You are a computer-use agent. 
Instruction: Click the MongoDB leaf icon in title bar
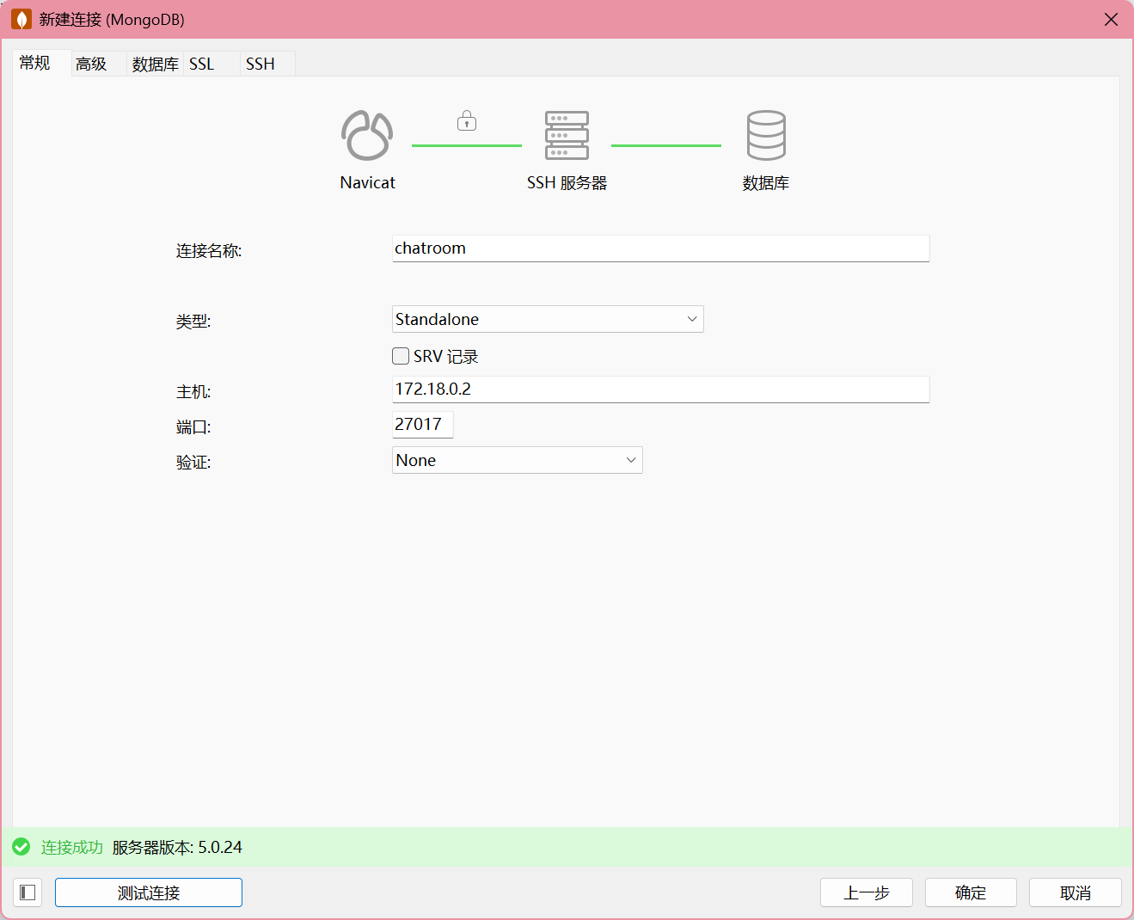[x=21, y=19]
